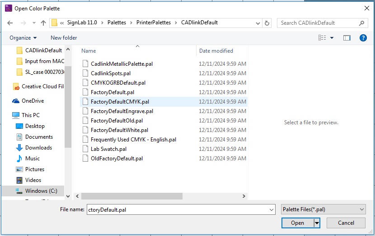Viewport: 375px width, 236px height.
Task: Click file list horizontal scrollbar right arrow
Action: pos(244,196)
